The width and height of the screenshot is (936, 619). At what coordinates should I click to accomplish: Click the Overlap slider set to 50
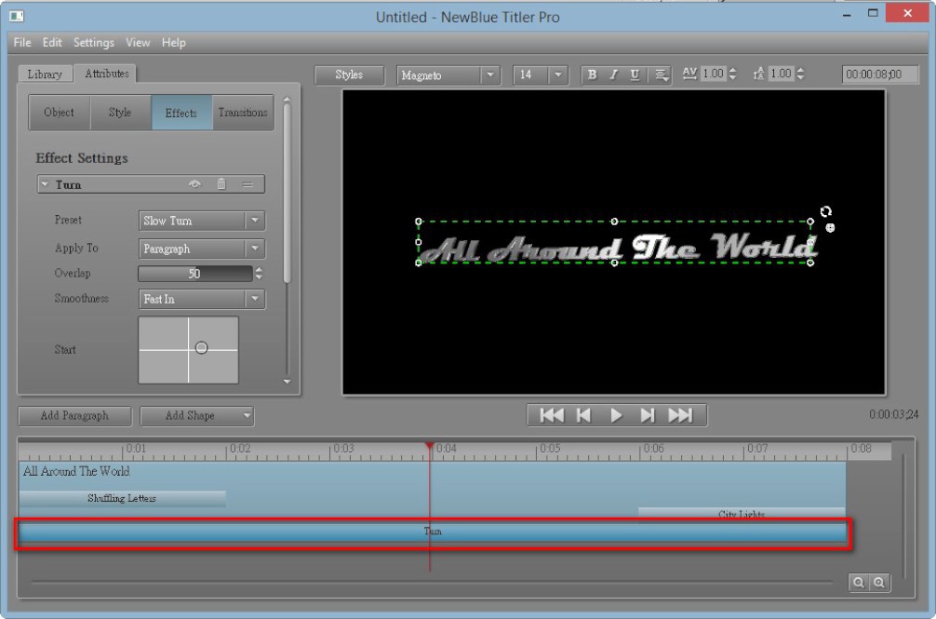click(x=195, y=274)
